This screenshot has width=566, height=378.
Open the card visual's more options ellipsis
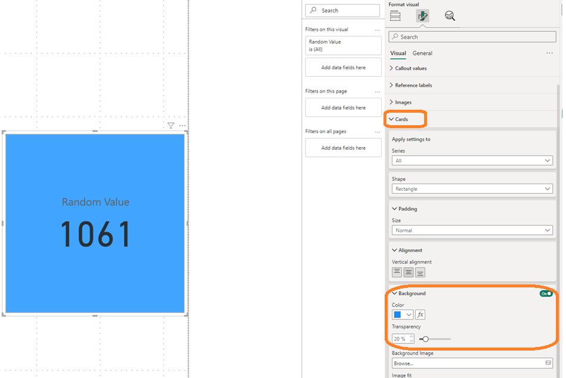pos(183,126)
